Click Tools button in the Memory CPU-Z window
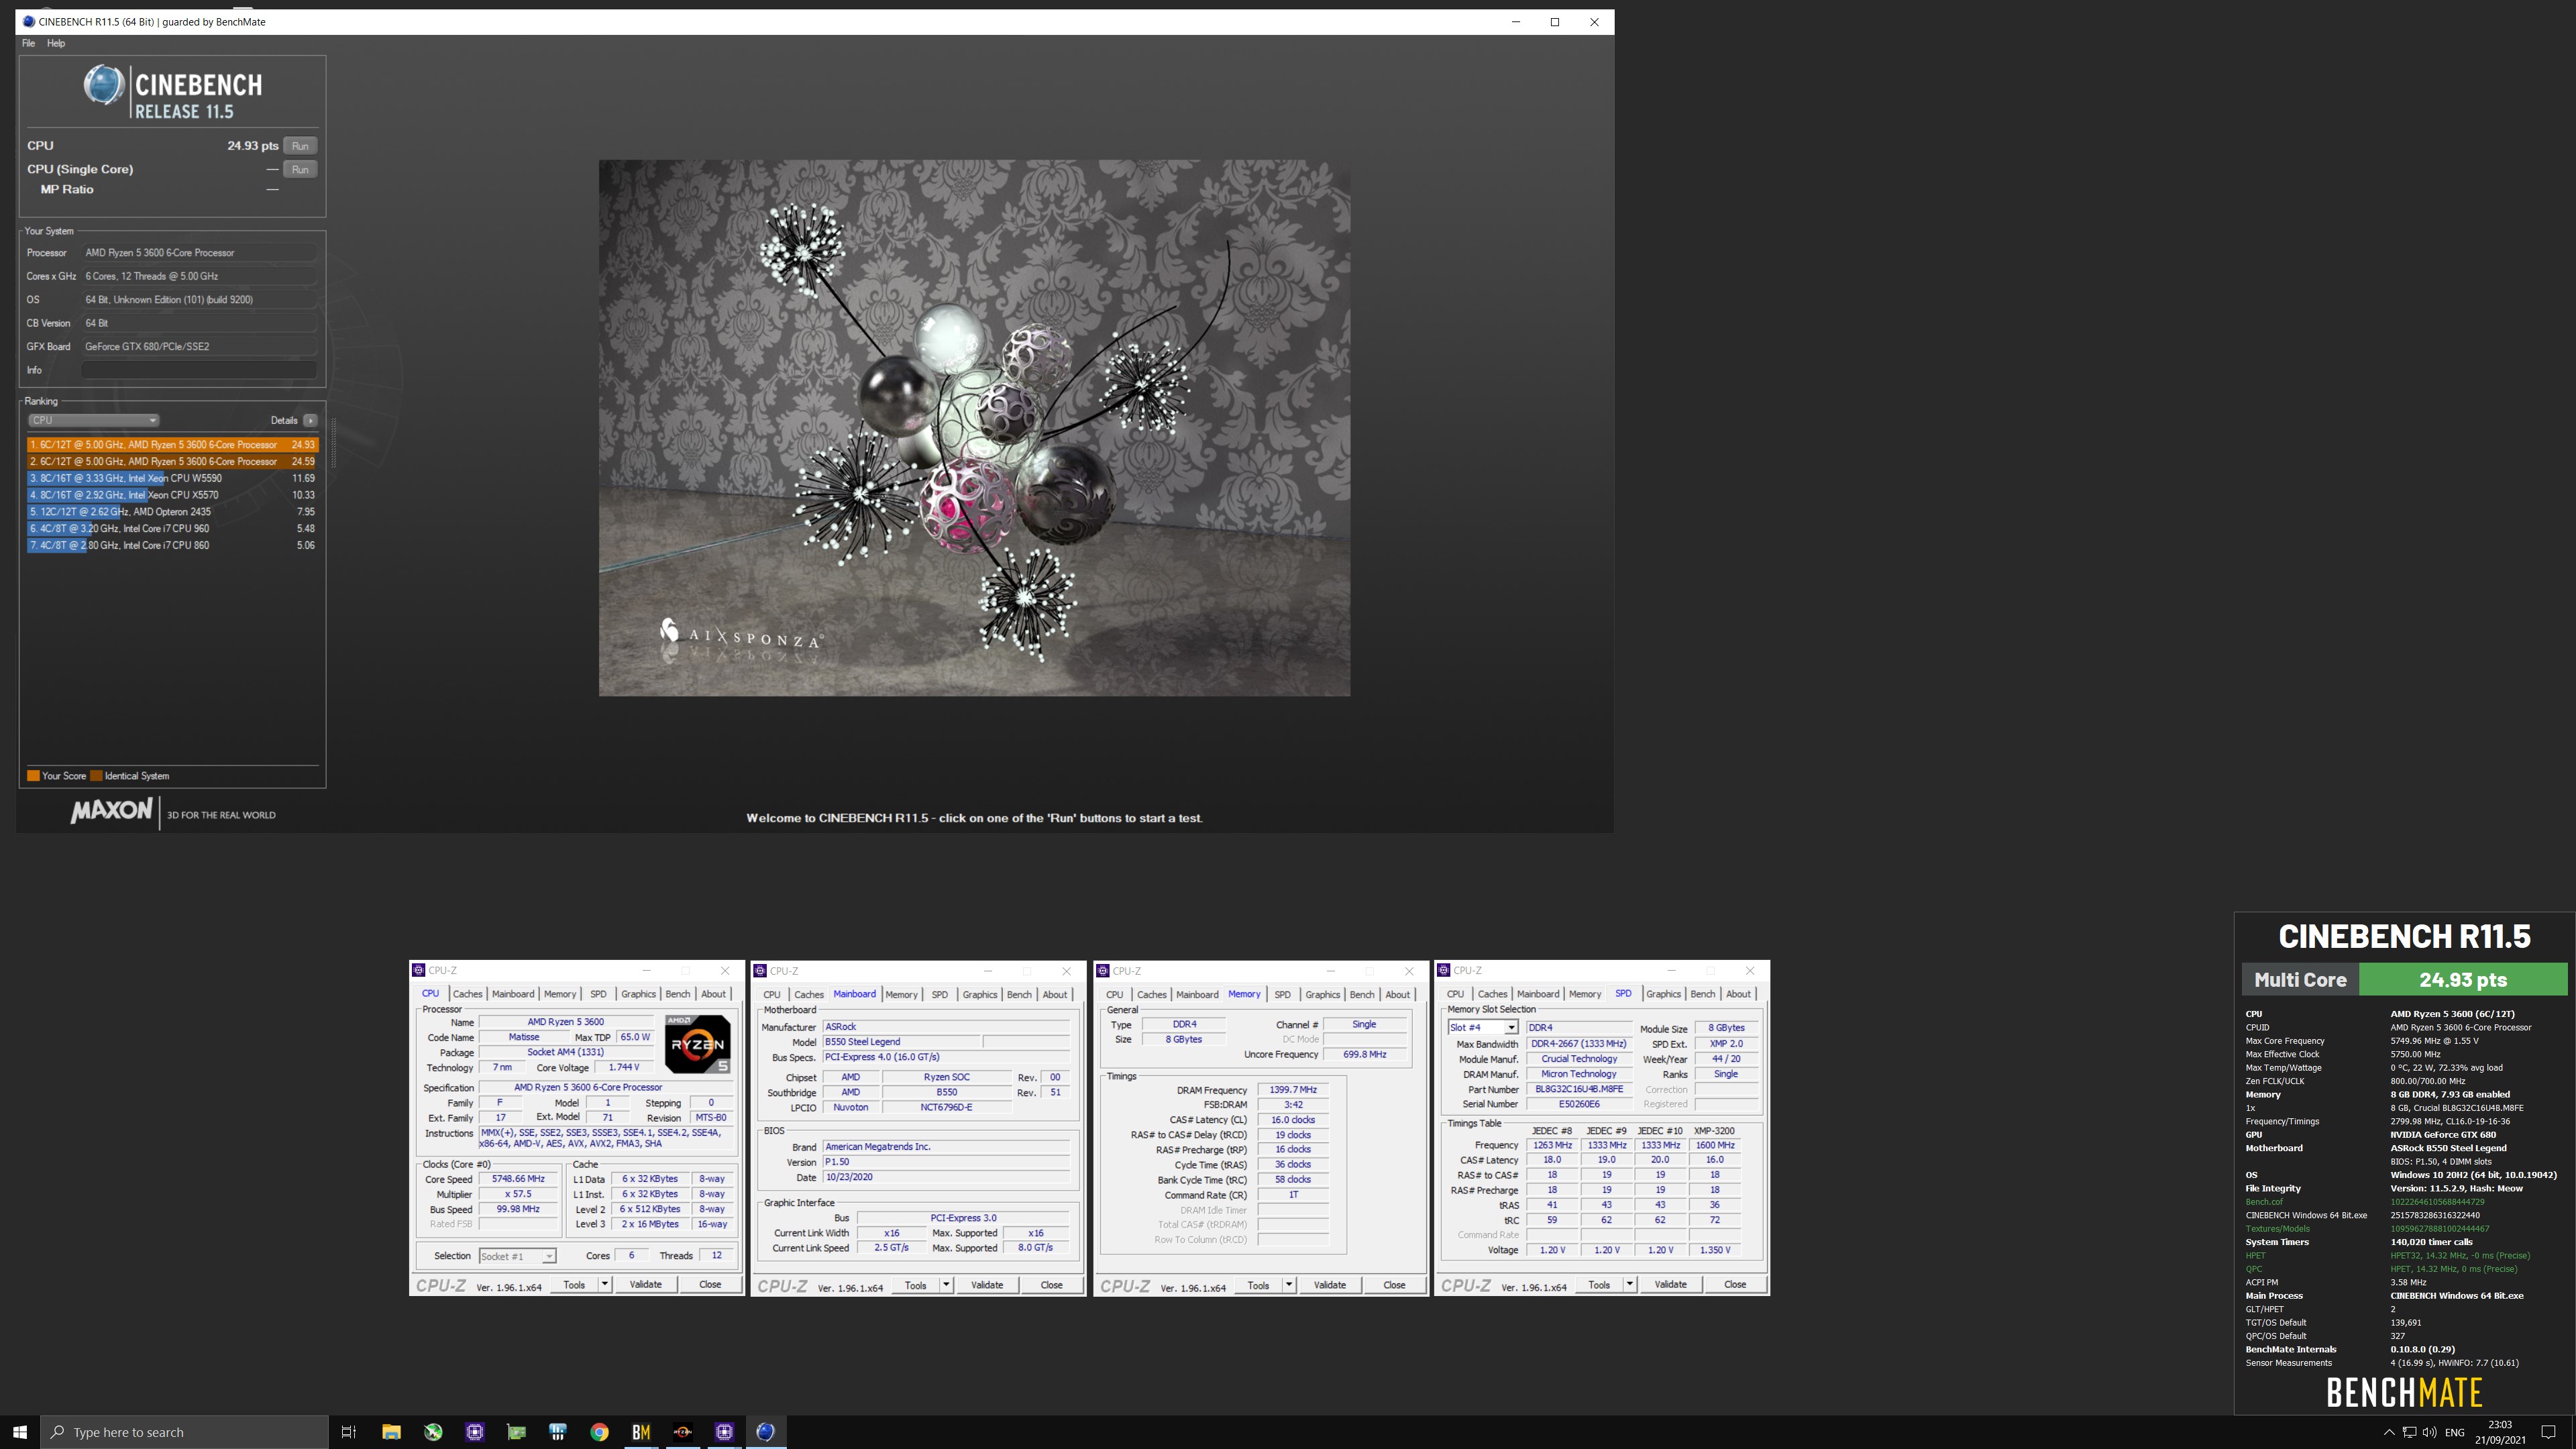Viewport: 2576px width, 1449px height. click(1258, 1285)
